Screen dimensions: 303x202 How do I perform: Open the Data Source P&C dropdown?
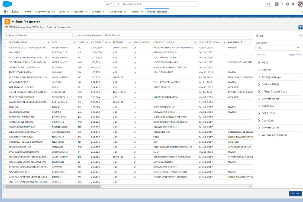[x=278, y=48]
